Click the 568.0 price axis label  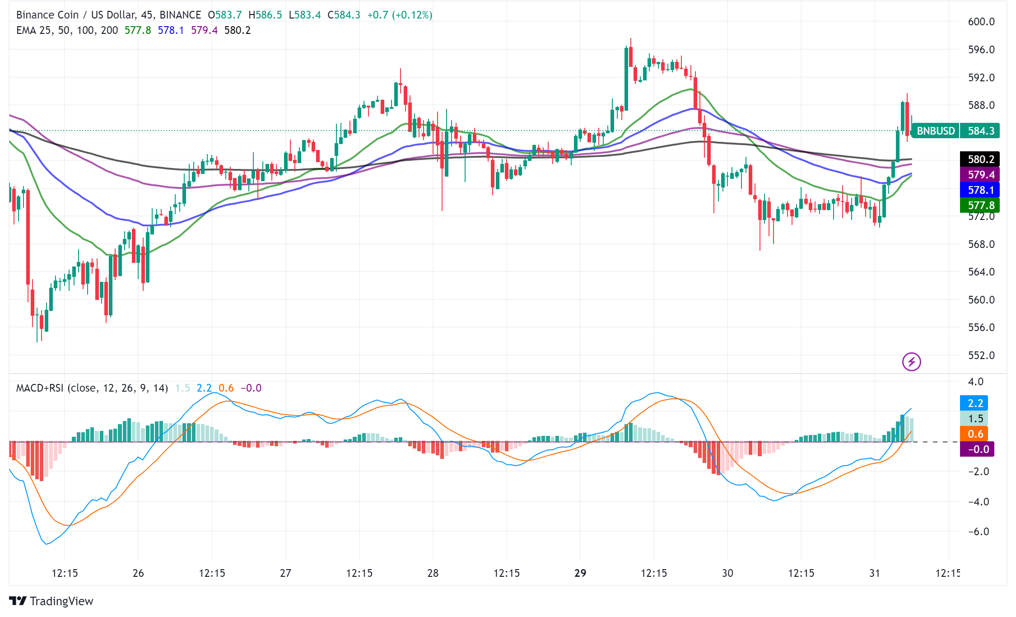(981, 244)
